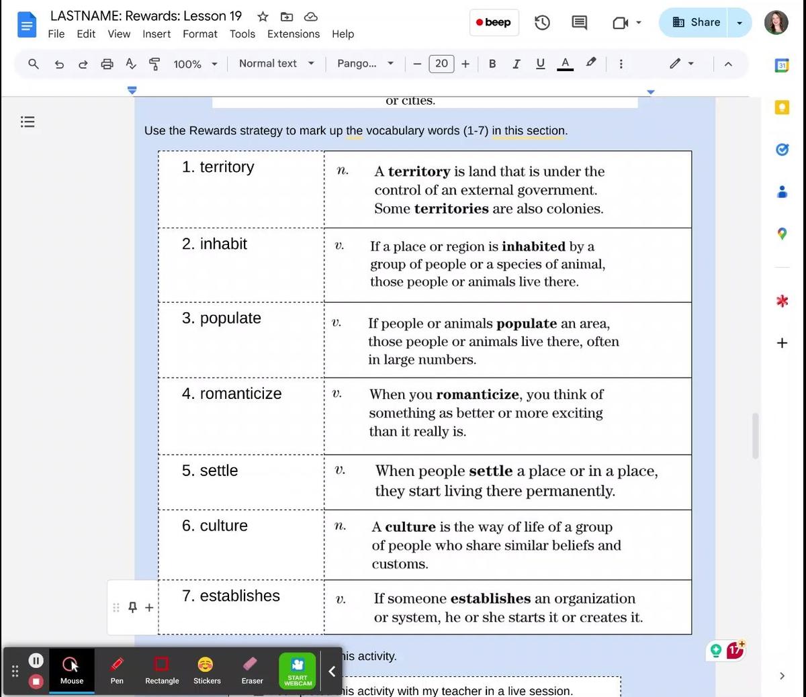Open the Help menu
806x697 pixels.
pos(343,34)
